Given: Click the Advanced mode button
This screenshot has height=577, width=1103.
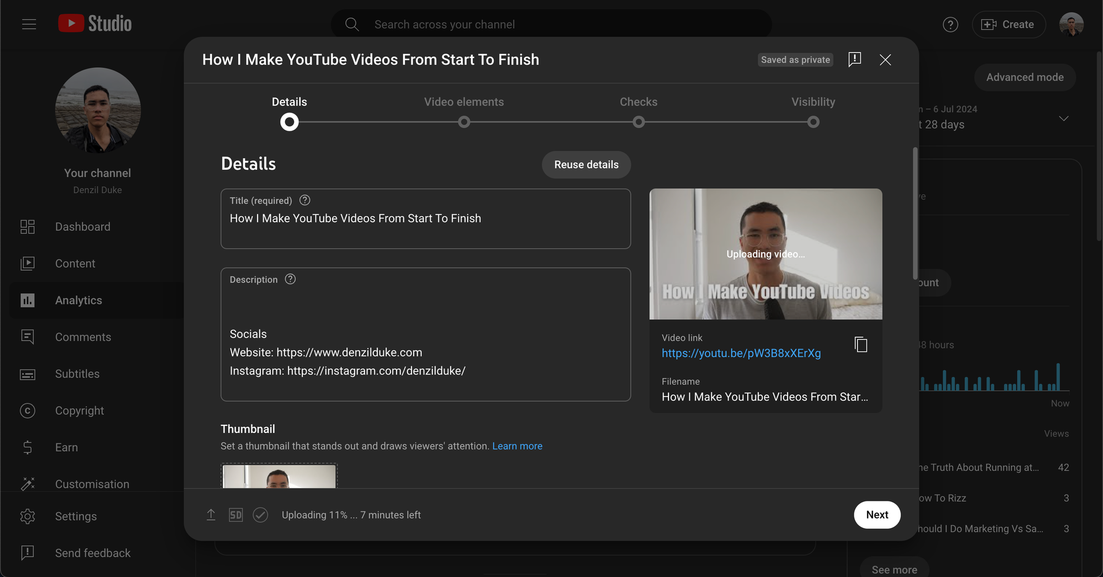Looking at the screenshot, I should click(1025, 77).
